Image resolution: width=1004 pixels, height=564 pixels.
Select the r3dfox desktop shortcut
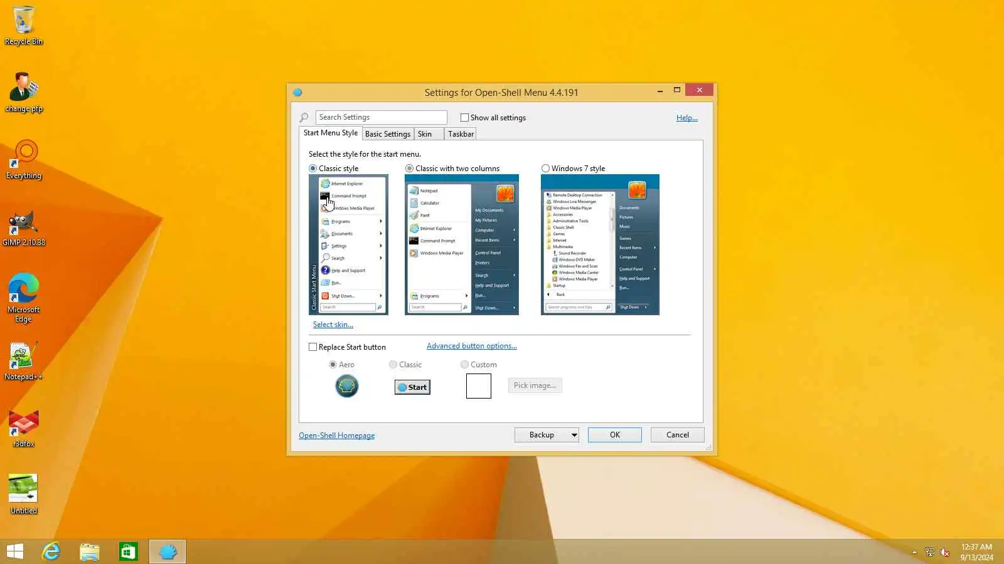click(24, 429)
